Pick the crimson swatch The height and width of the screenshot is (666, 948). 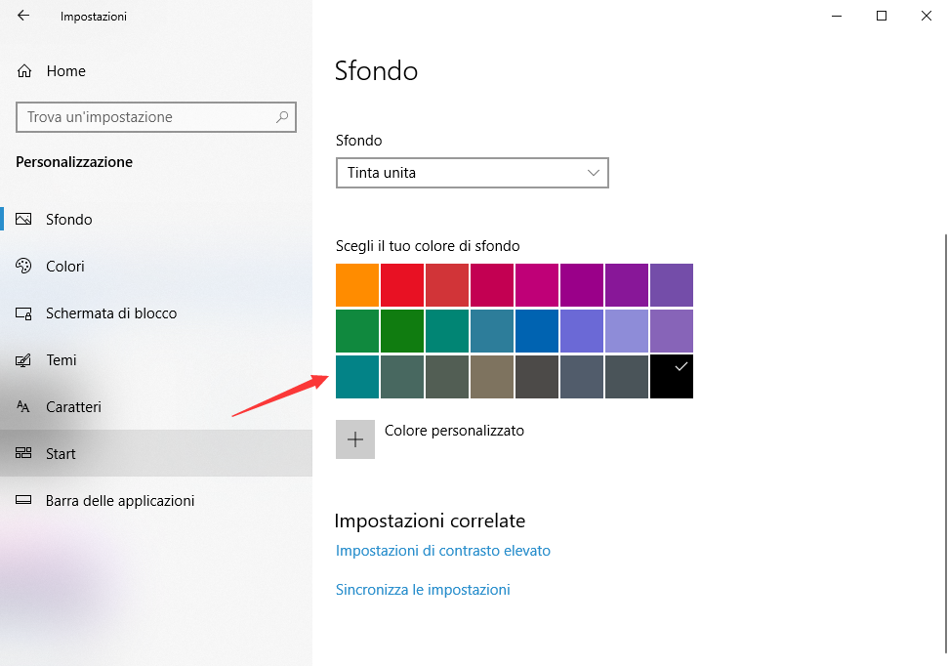click(492, 285)
